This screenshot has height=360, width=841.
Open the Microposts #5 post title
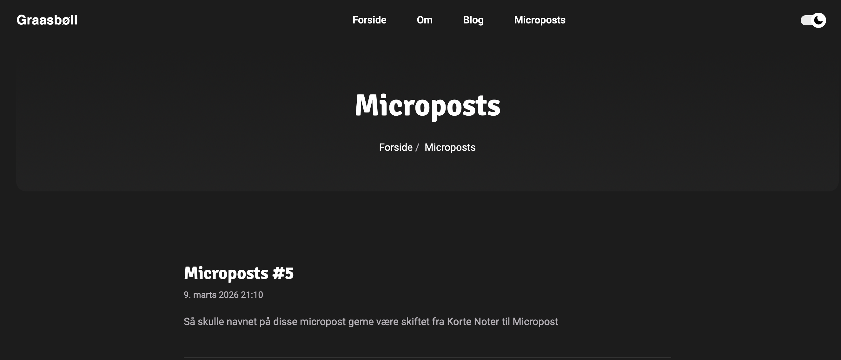239,273
